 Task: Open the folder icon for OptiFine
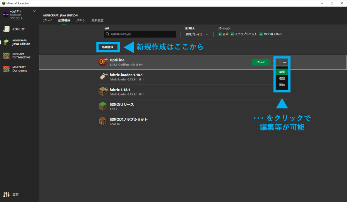[x=275, y=62]
